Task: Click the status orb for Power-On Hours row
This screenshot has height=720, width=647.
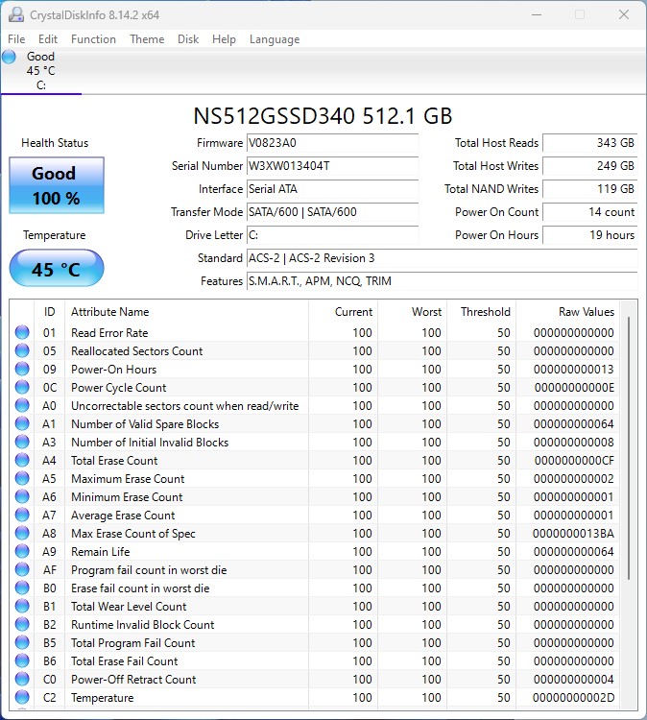Action: [x=22, y=370]
